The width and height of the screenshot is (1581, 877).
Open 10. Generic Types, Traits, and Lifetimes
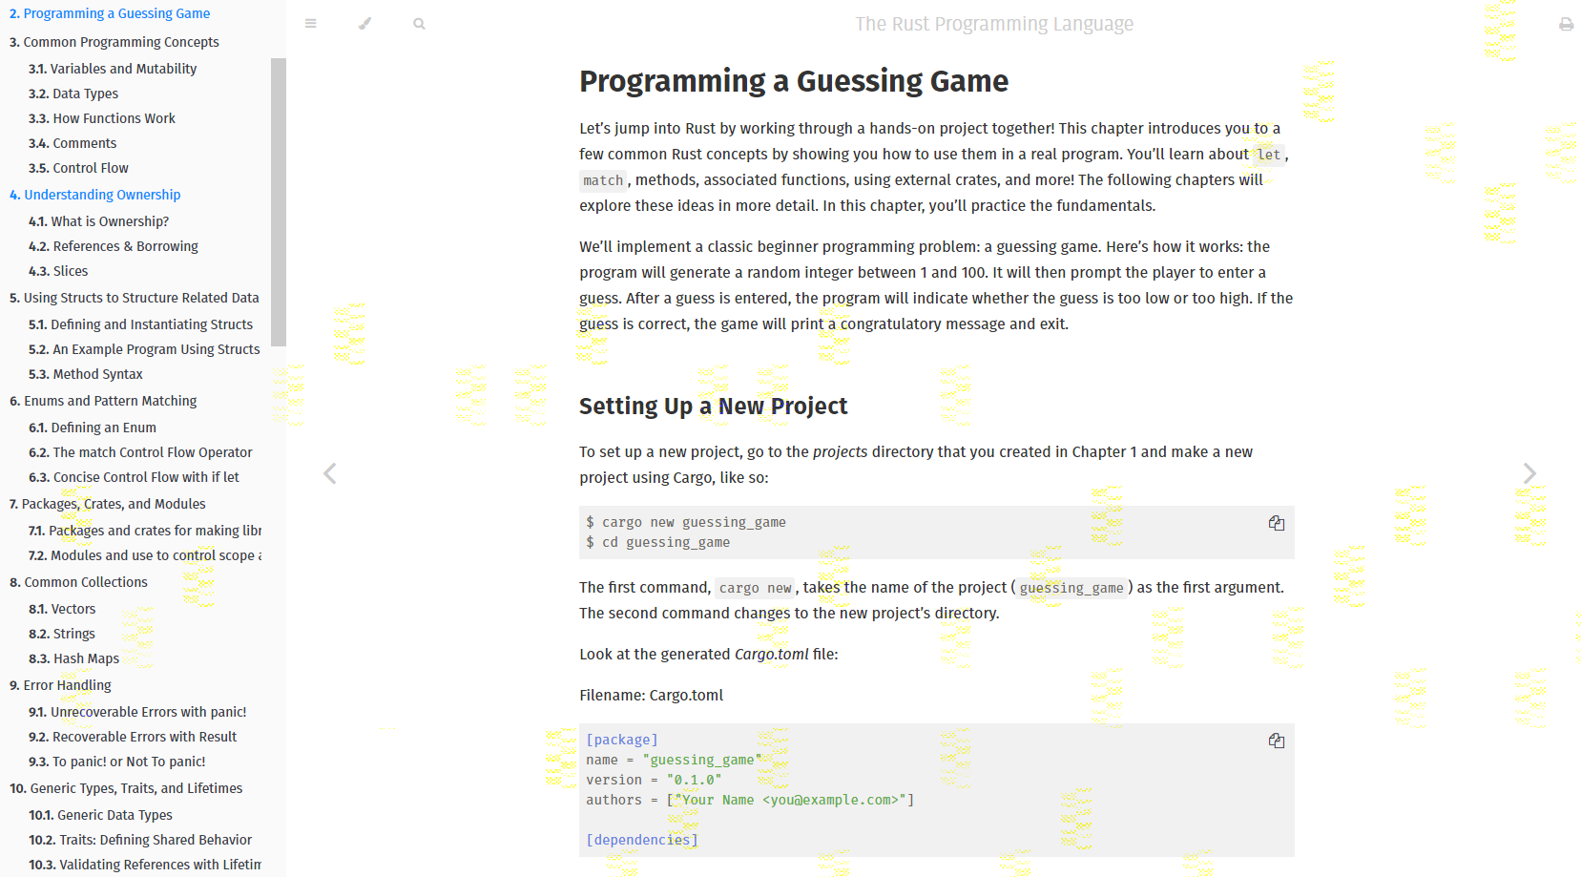(126, 788)
